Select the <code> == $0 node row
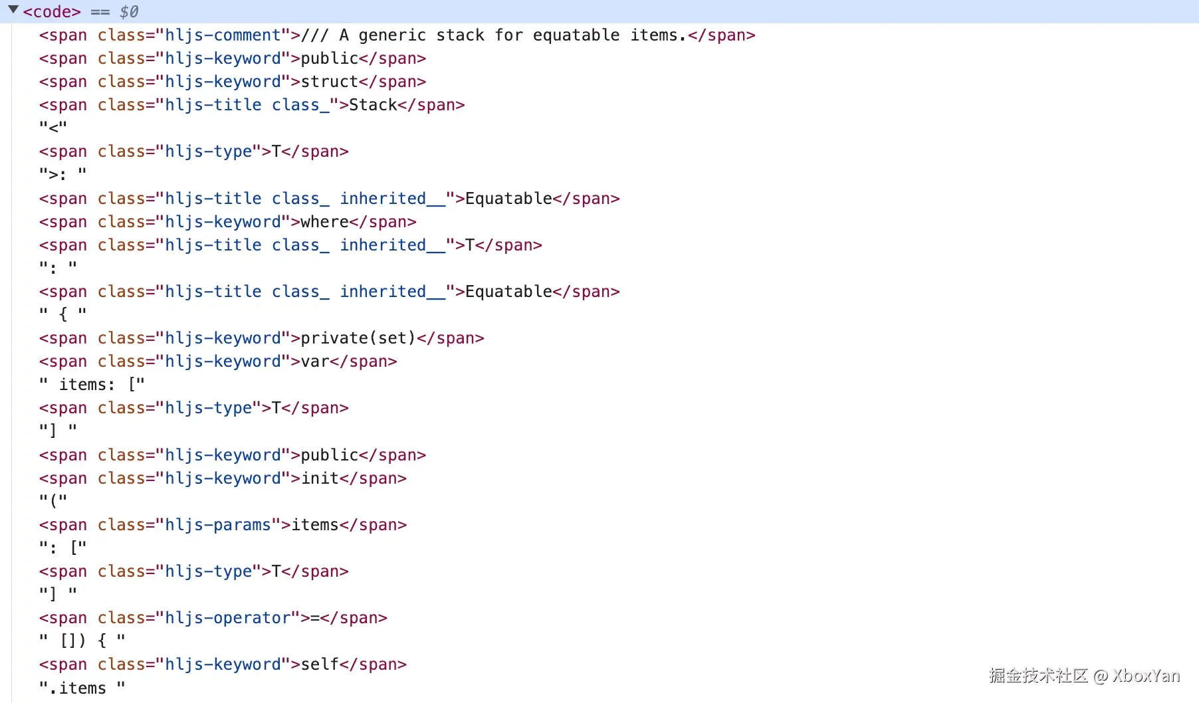 pyautogui.click(x=599, y=11)
